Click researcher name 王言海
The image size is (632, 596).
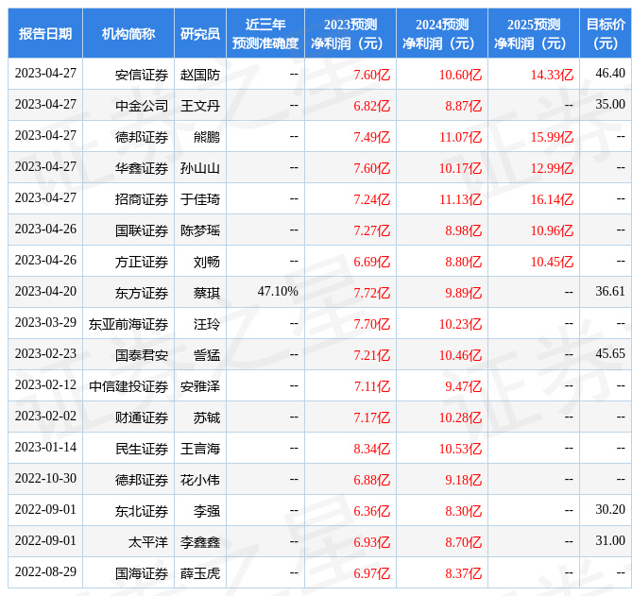[x=200, y=449]
